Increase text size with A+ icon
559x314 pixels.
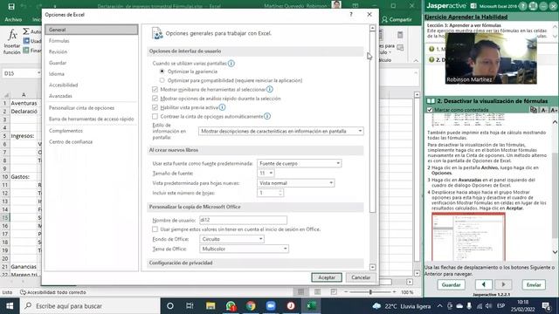[553, 110]
